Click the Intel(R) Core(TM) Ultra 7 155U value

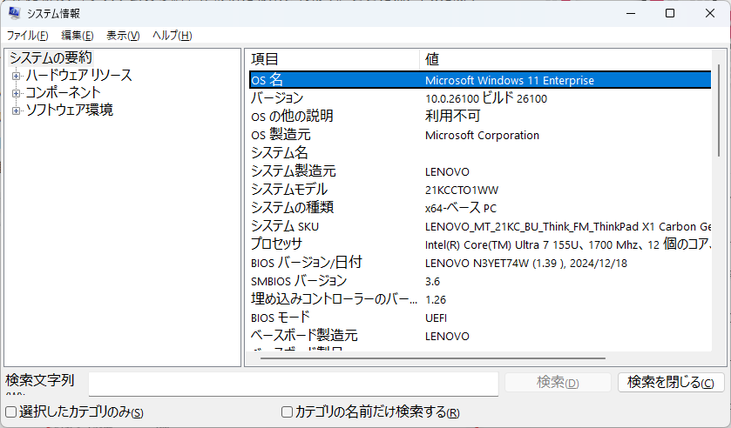coord(567,244)
